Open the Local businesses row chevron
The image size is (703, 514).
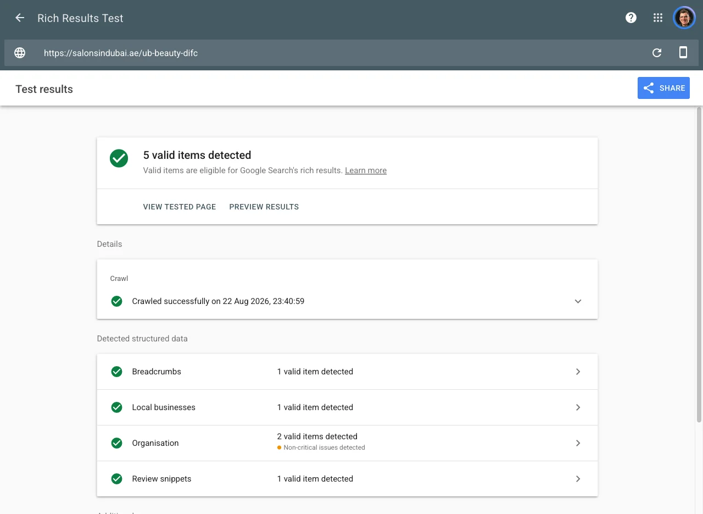(x=578, y=407)
